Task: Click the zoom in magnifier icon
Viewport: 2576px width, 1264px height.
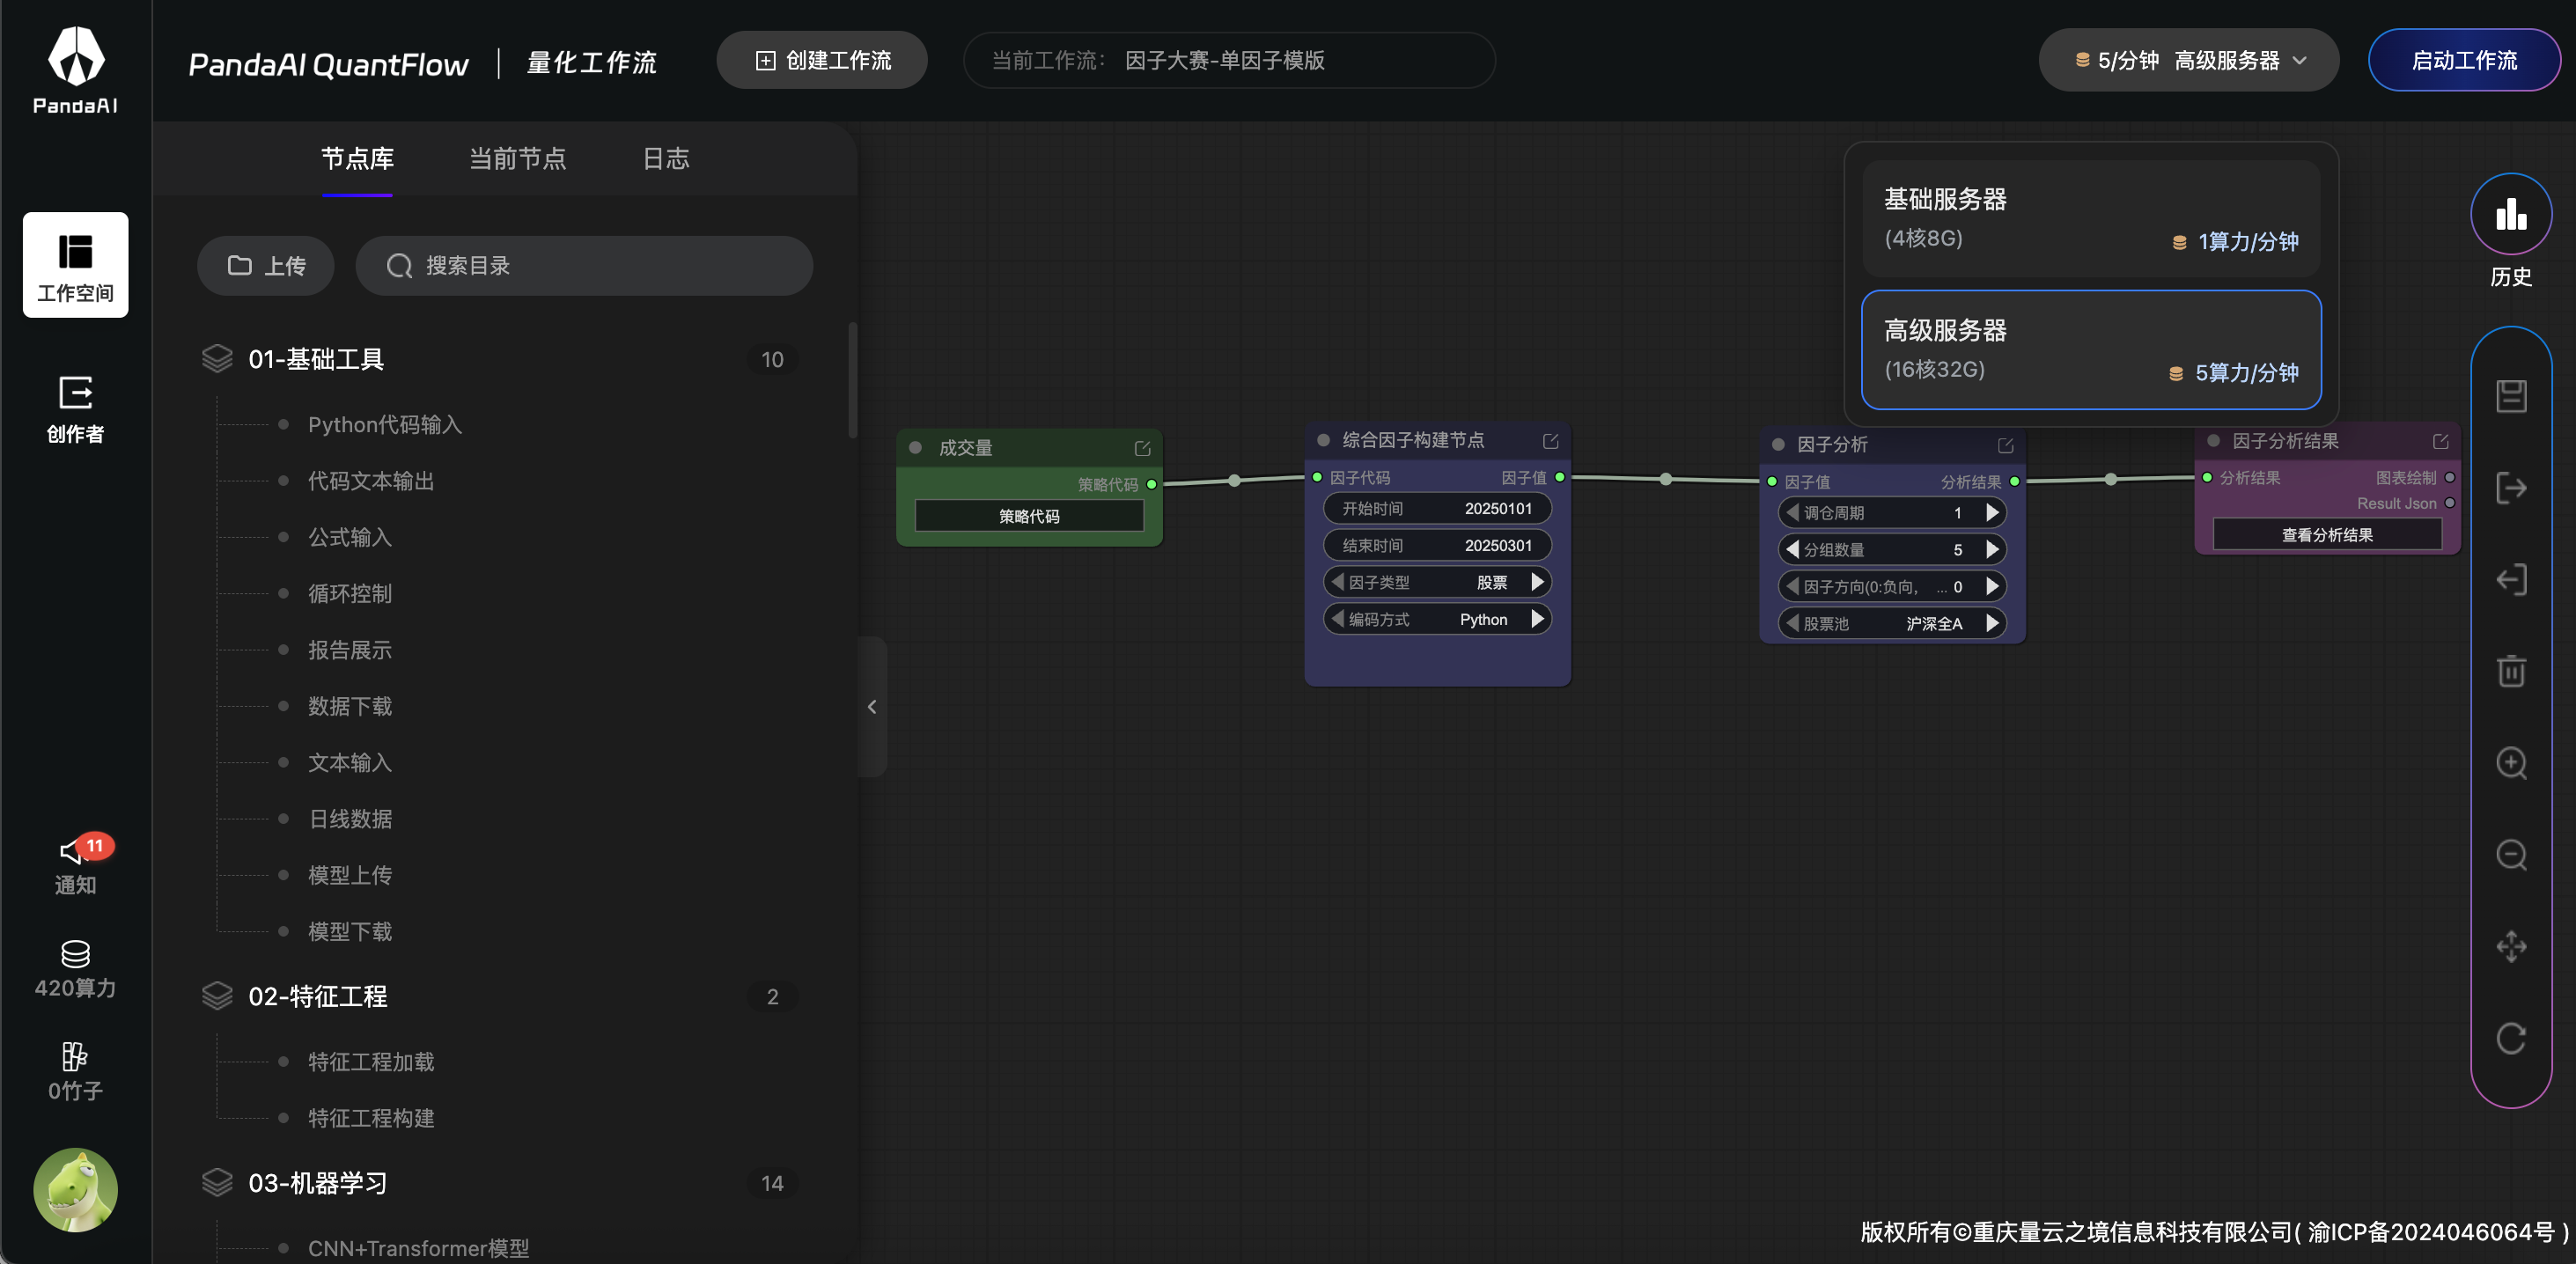Action: (x=2511, y=763)
